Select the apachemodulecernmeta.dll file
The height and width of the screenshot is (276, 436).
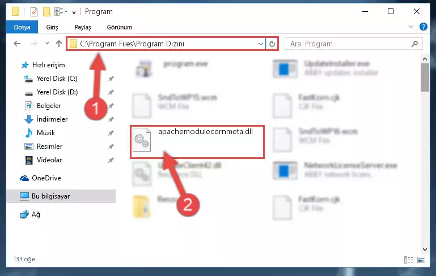(197, 142)
